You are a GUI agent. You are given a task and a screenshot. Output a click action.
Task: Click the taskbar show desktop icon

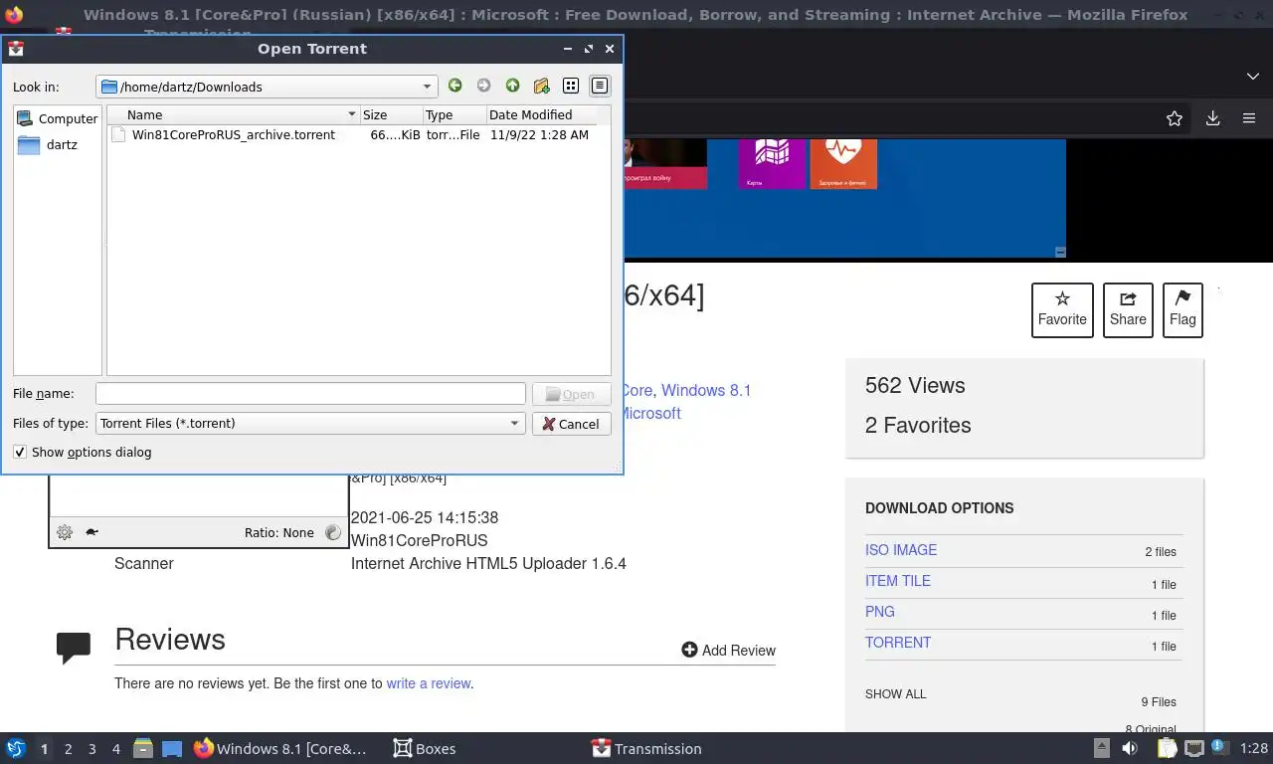[x=172, y=748]
